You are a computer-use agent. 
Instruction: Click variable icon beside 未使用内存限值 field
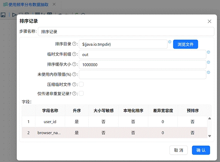[208, 72]
